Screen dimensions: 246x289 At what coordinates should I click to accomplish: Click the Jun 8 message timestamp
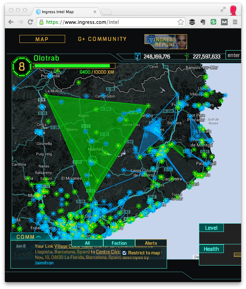(x=21, y=246)
